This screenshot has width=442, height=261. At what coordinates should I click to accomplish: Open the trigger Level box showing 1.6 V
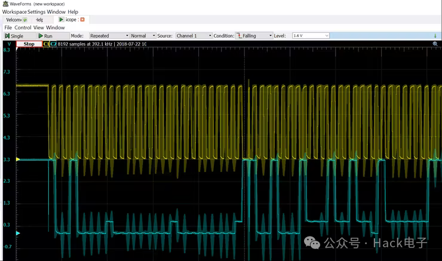(x=311, y=36)
